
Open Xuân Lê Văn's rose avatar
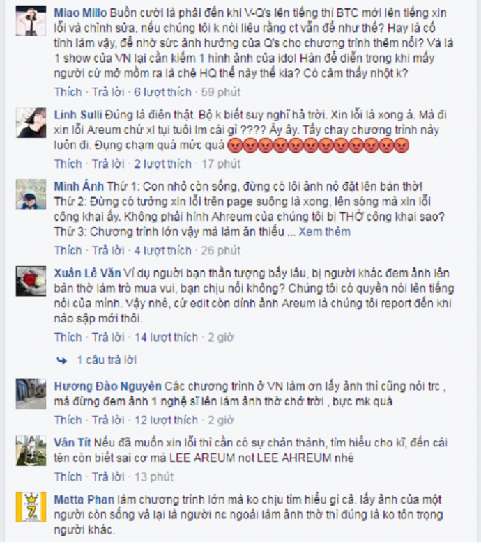(x=31, y=281)
